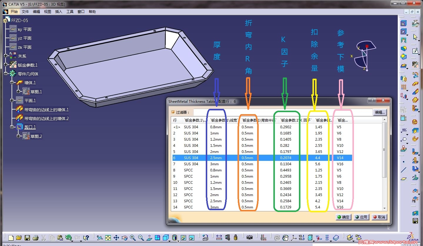Click the Sketcher icon in right toolbar

(x=415, y=51)
